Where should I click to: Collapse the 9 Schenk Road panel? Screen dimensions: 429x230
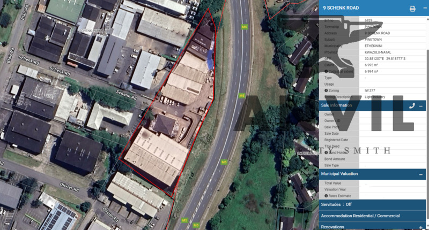coord(425,8)
